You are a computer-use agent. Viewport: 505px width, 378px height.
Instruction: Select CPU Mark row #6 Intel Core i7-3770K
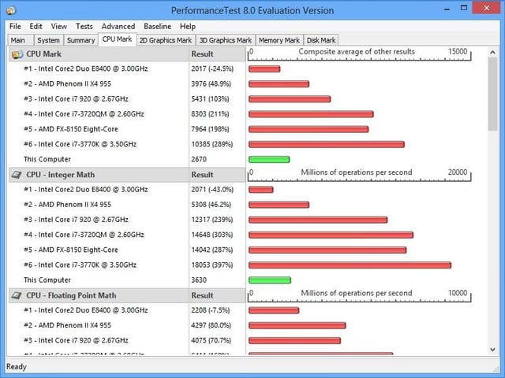point(80,144)
